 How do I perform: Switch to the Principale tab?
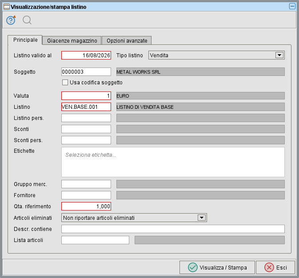tap(25, 40)
